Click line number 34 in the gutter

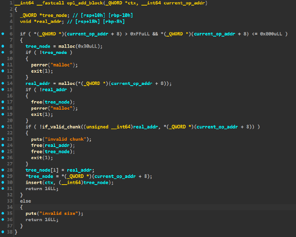tap(10, 207)
